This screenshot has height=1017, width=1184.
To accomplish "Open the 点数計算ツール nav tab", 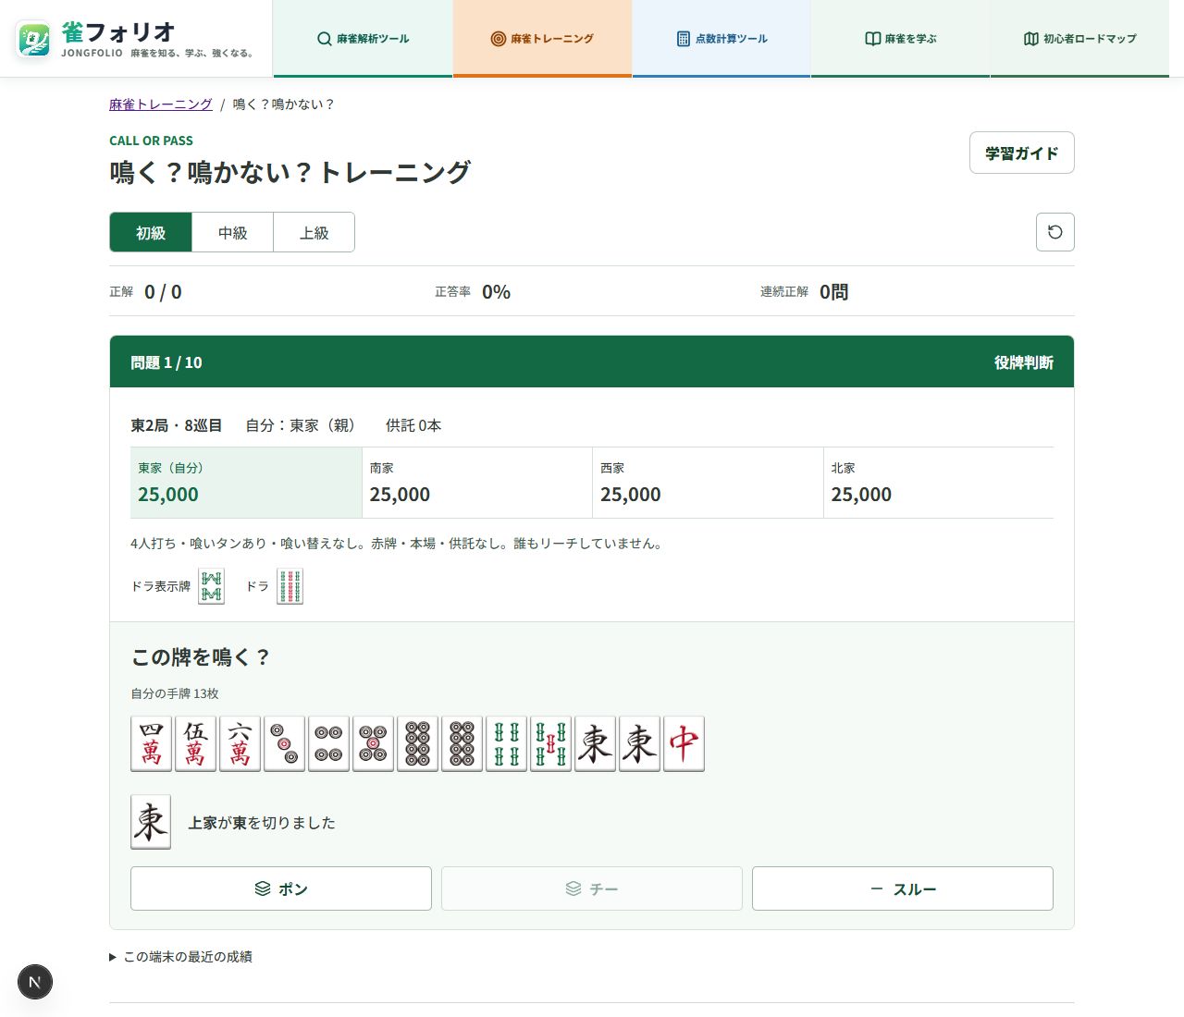I will 721,39.
